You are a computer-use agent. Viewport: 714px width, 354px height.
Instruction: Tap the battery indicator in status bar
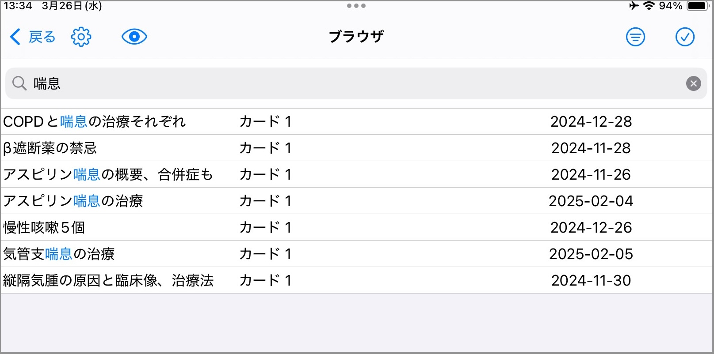tap(699, 6)
